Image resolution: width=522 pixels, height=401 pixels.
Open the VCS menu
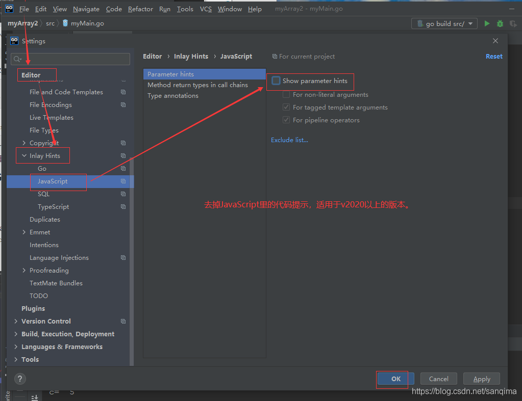point(206,9)
